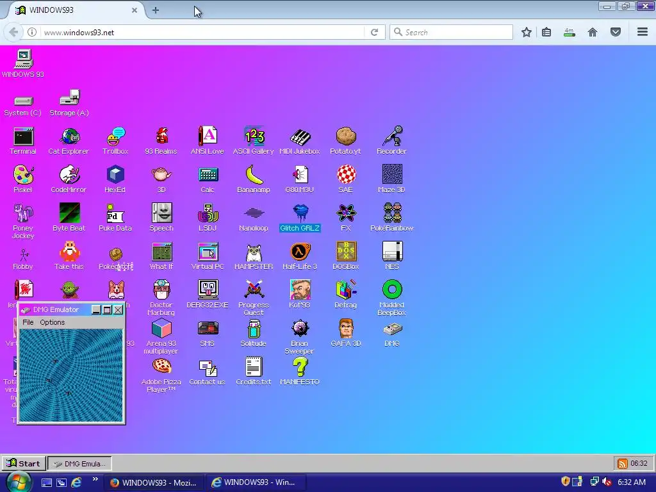
Task: Click the Windows93 Start button
Action: 24,464
